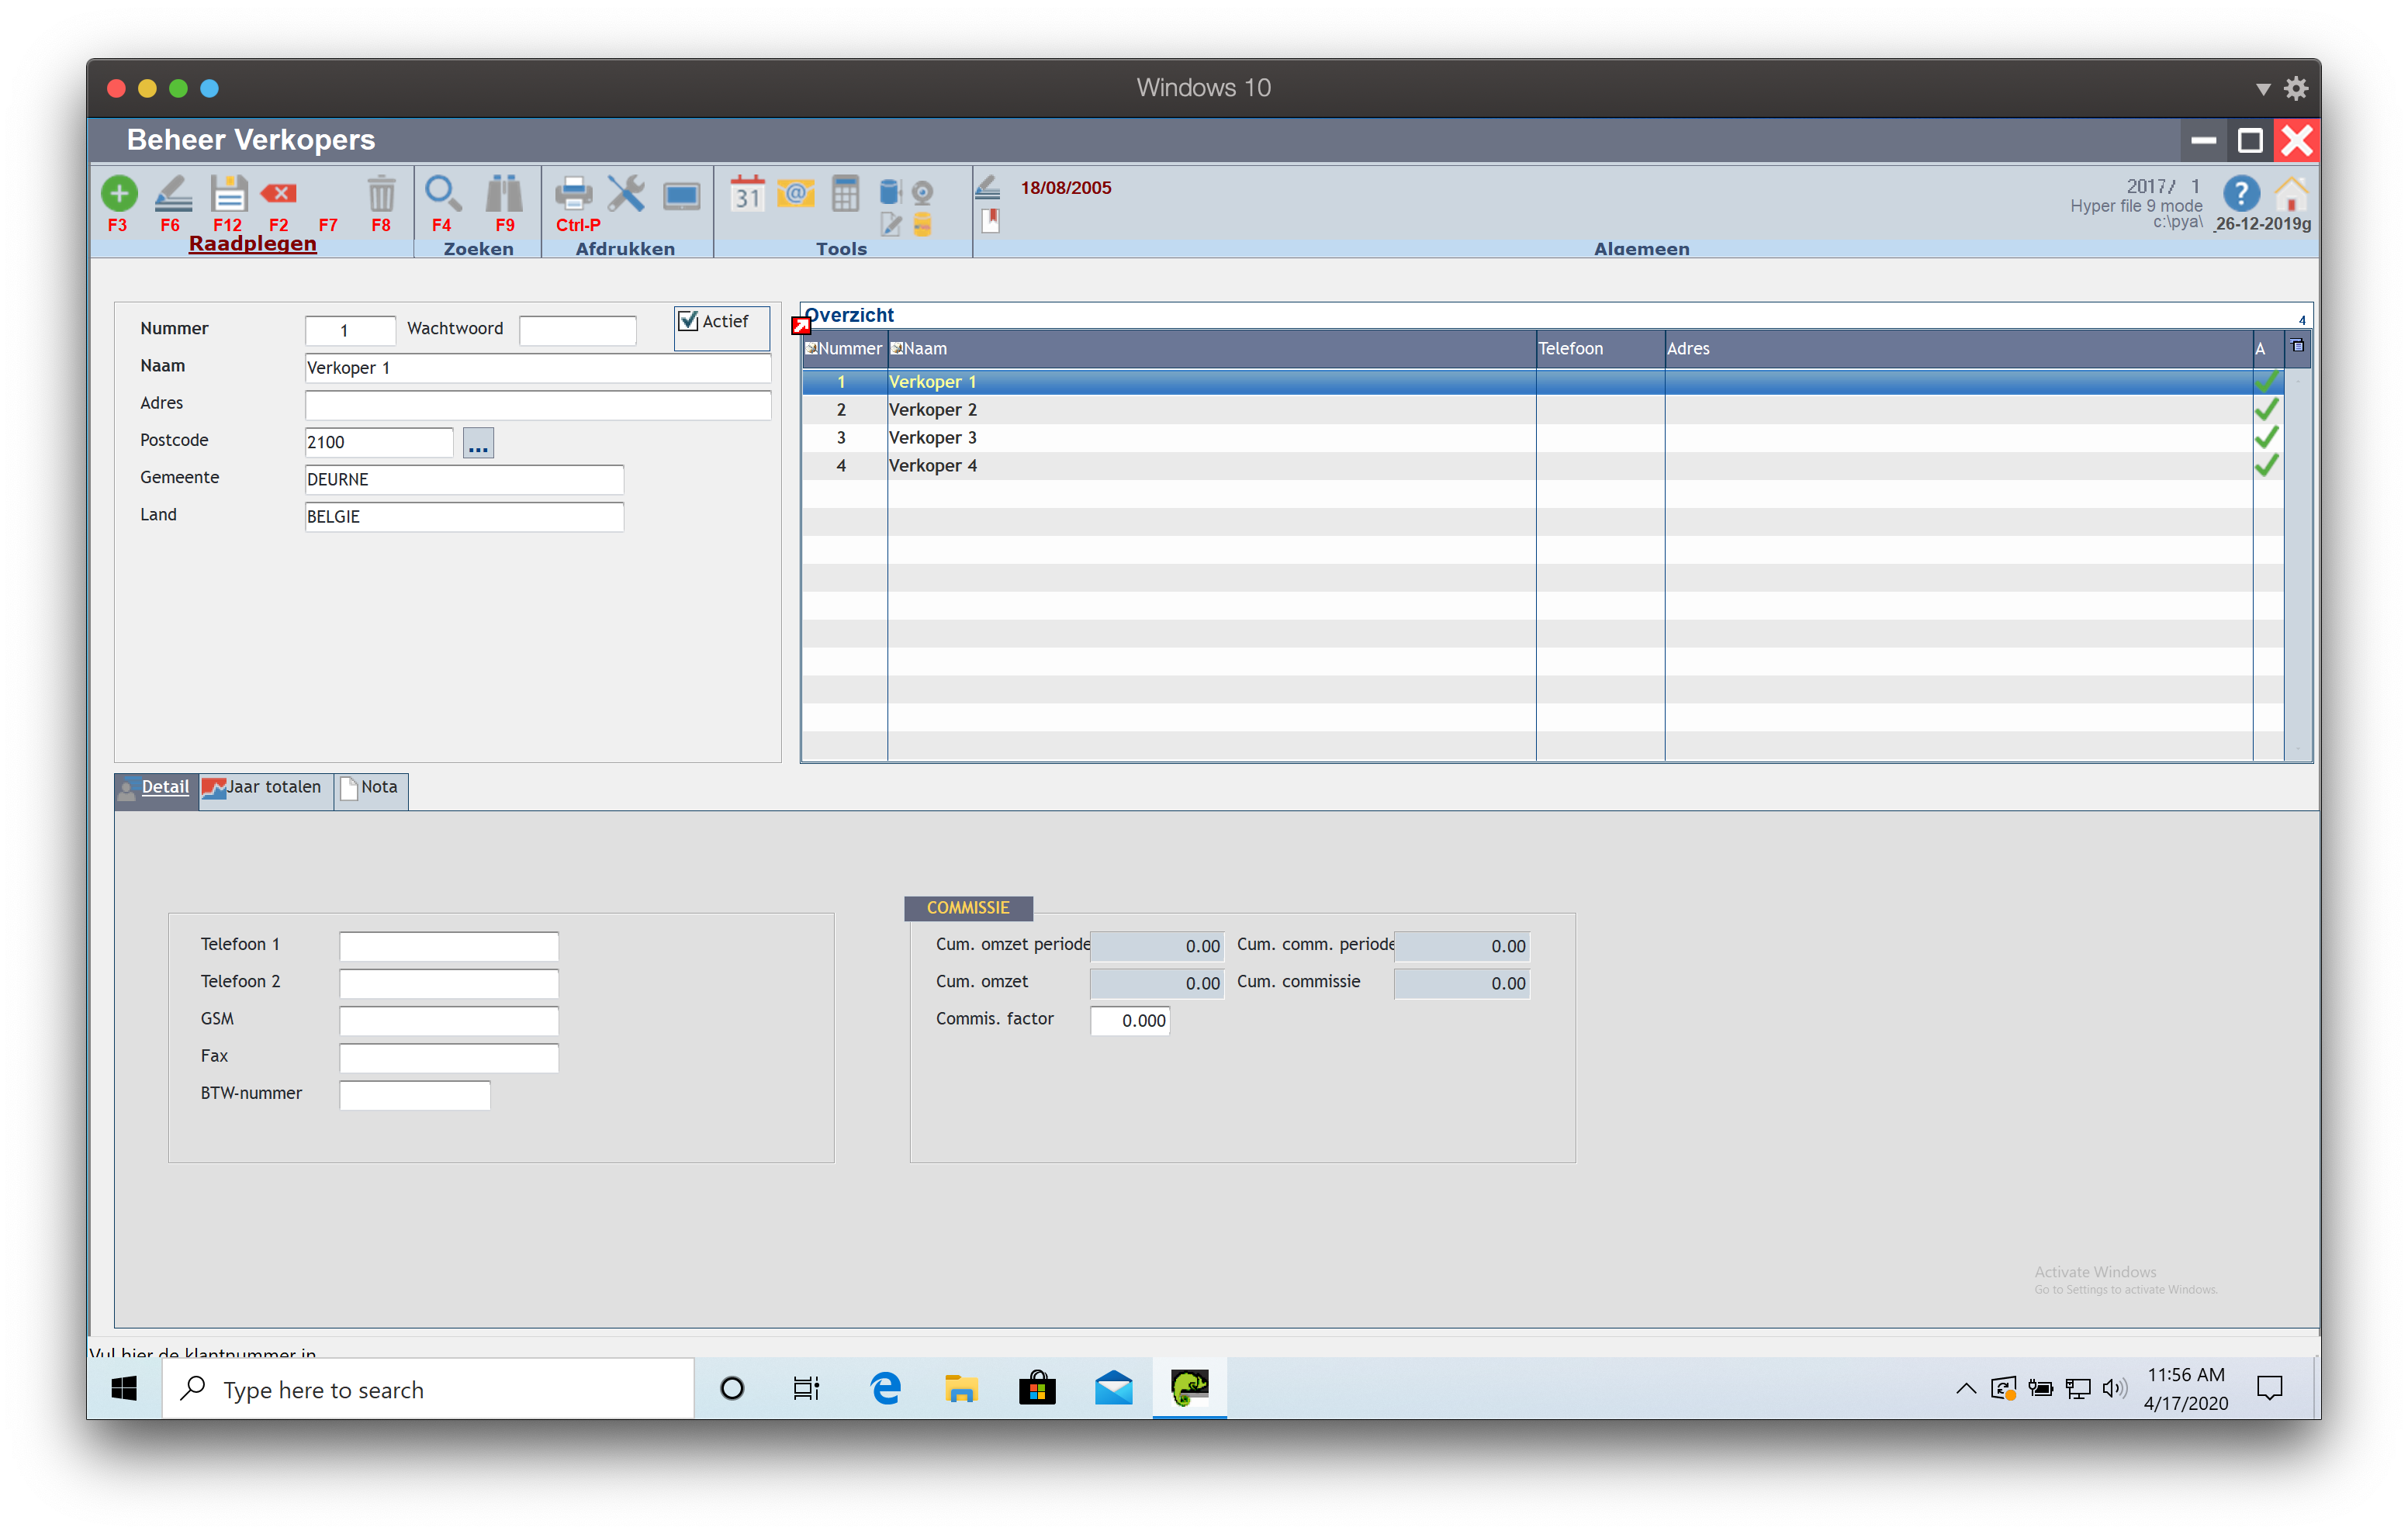Click the magnifying glass search icon (F4)
Screen dimensions: 2408x1534
pyautogui.click(x=442, y=193)
